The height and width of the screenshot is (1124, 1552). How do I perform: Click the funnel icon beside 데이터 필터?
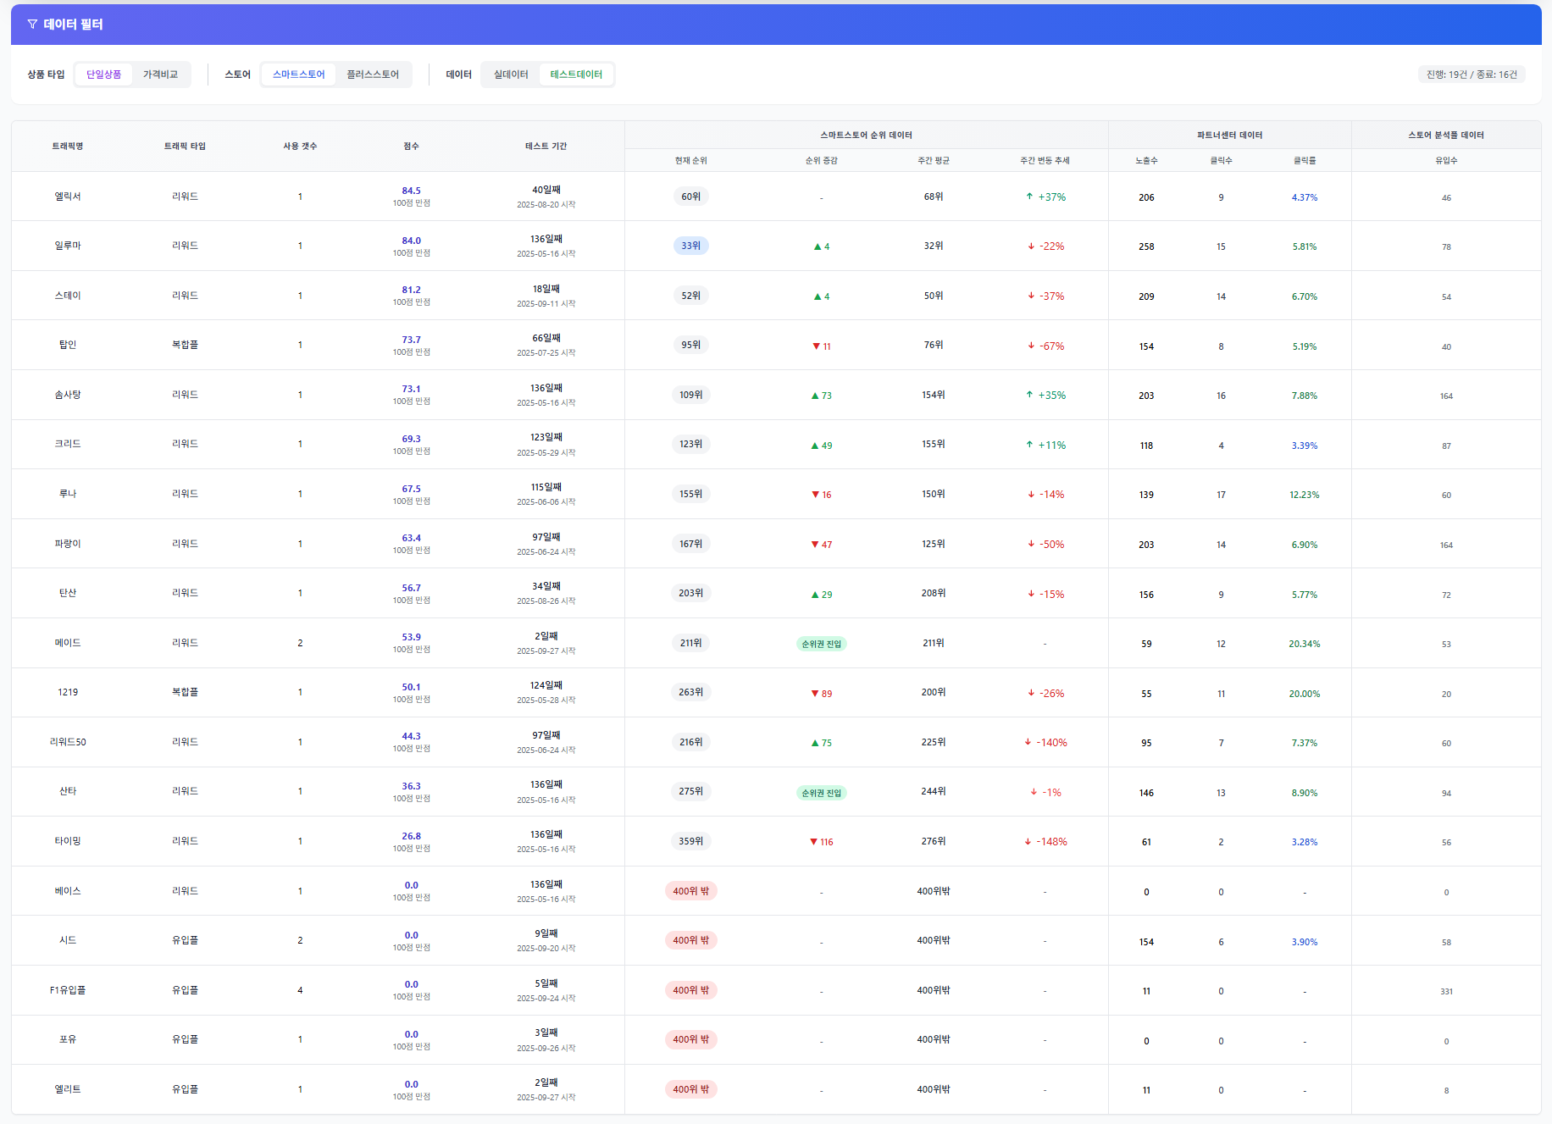[32, 25]
